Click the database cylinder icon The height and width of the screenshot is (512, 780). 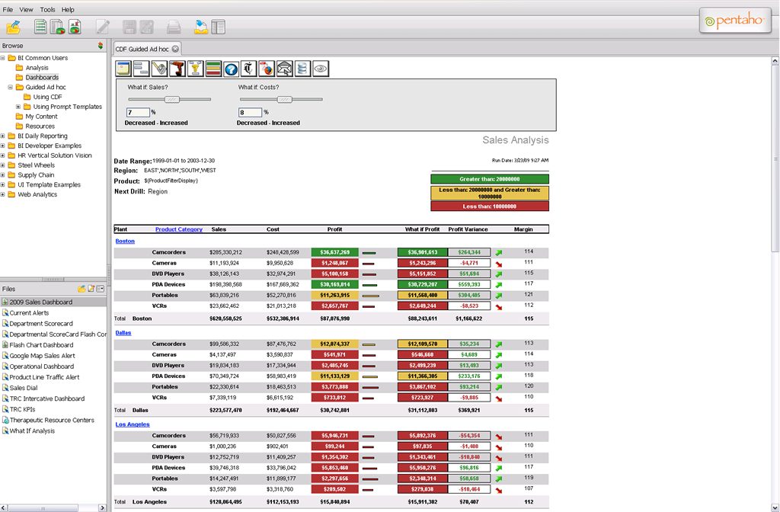[302, 69]
